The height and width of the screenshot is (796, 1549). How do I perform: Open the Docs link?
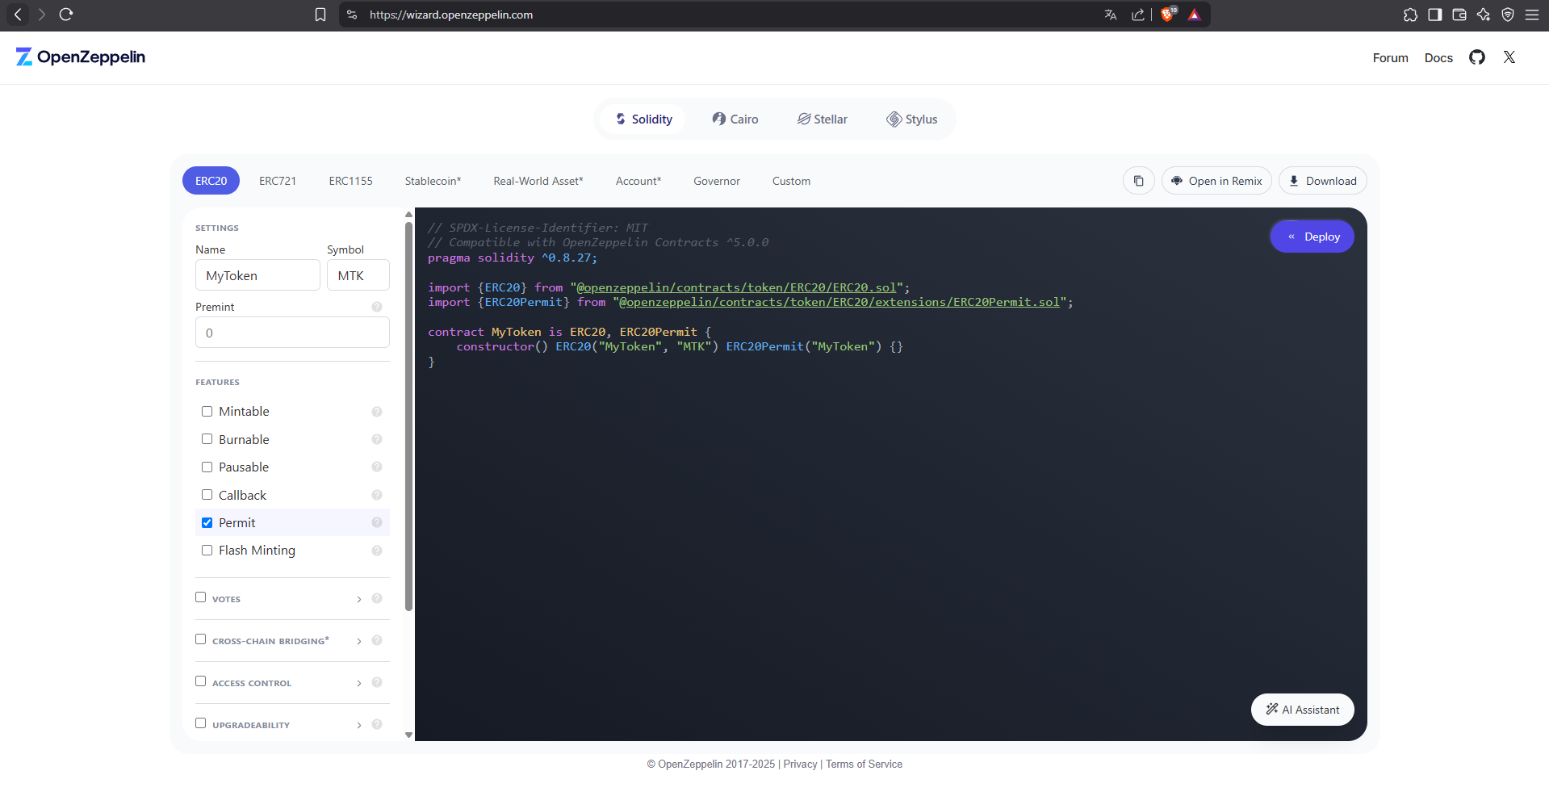click(x=1438, y=57)
